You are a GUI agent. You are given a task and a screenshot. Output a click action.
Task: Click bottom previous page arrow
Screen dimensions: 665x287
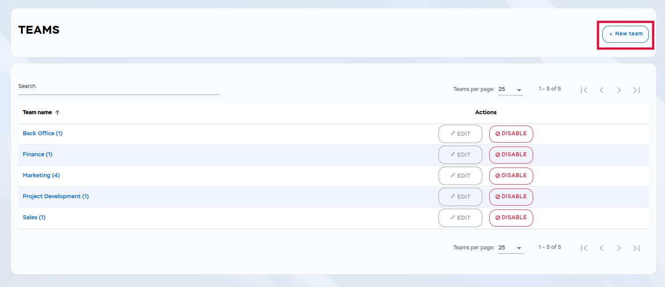click(601, 248)
